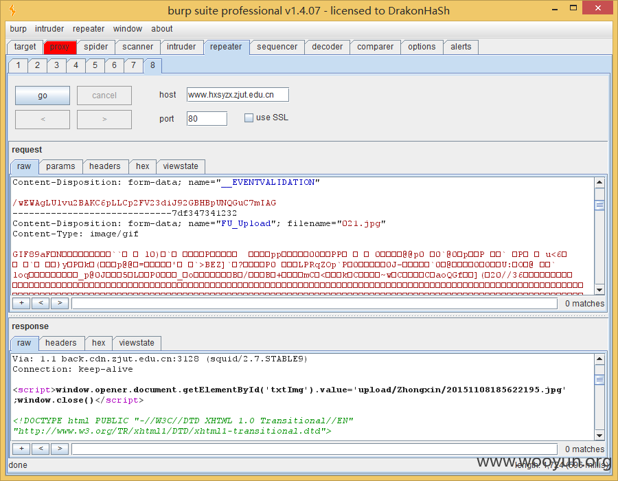618x481 pixels.
Task: Select repeater request tab 4
Action: (76, 65)
